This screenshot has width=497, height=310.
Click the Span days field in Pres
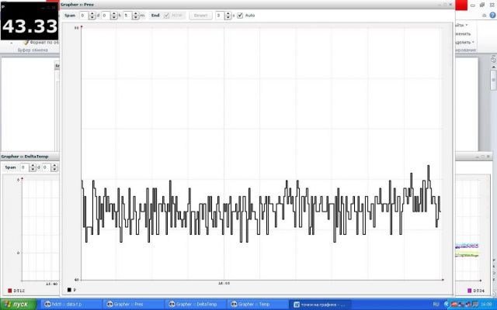[84, 15]
